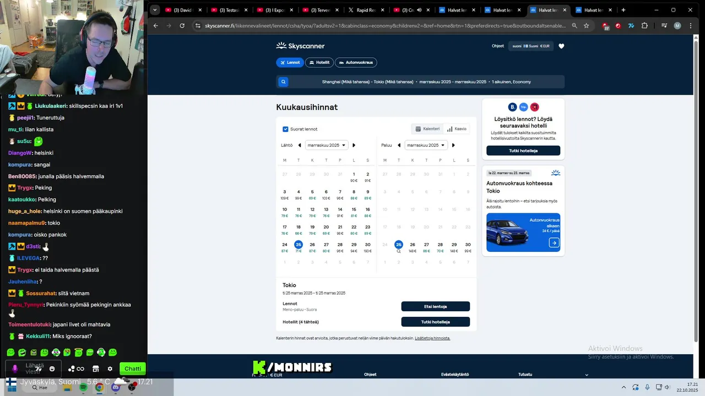This screenshot has width=705, height=396.
Task: Select departure date 30 at 193 €
Action: (367, 248)
